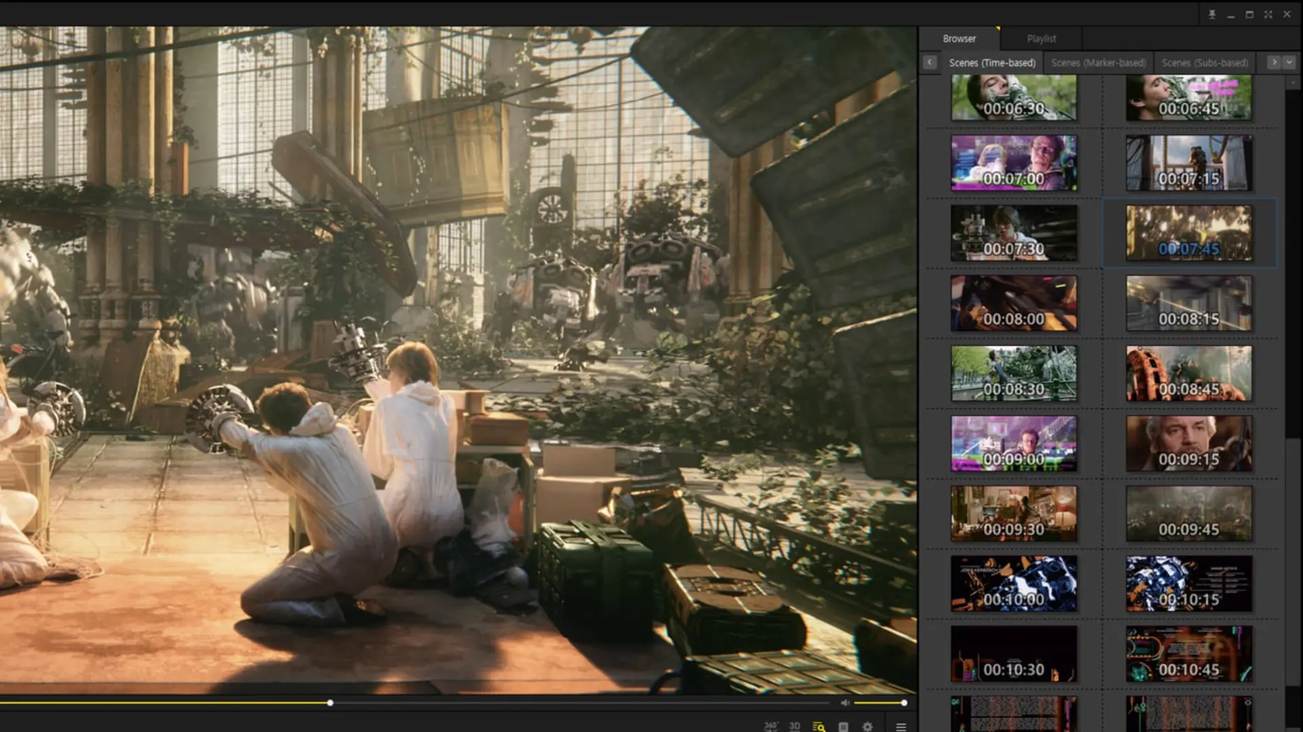Toggle the scene explorer search icon
Image resolution: width=1303 pixels, height=732 pixels.
point(819,727)
